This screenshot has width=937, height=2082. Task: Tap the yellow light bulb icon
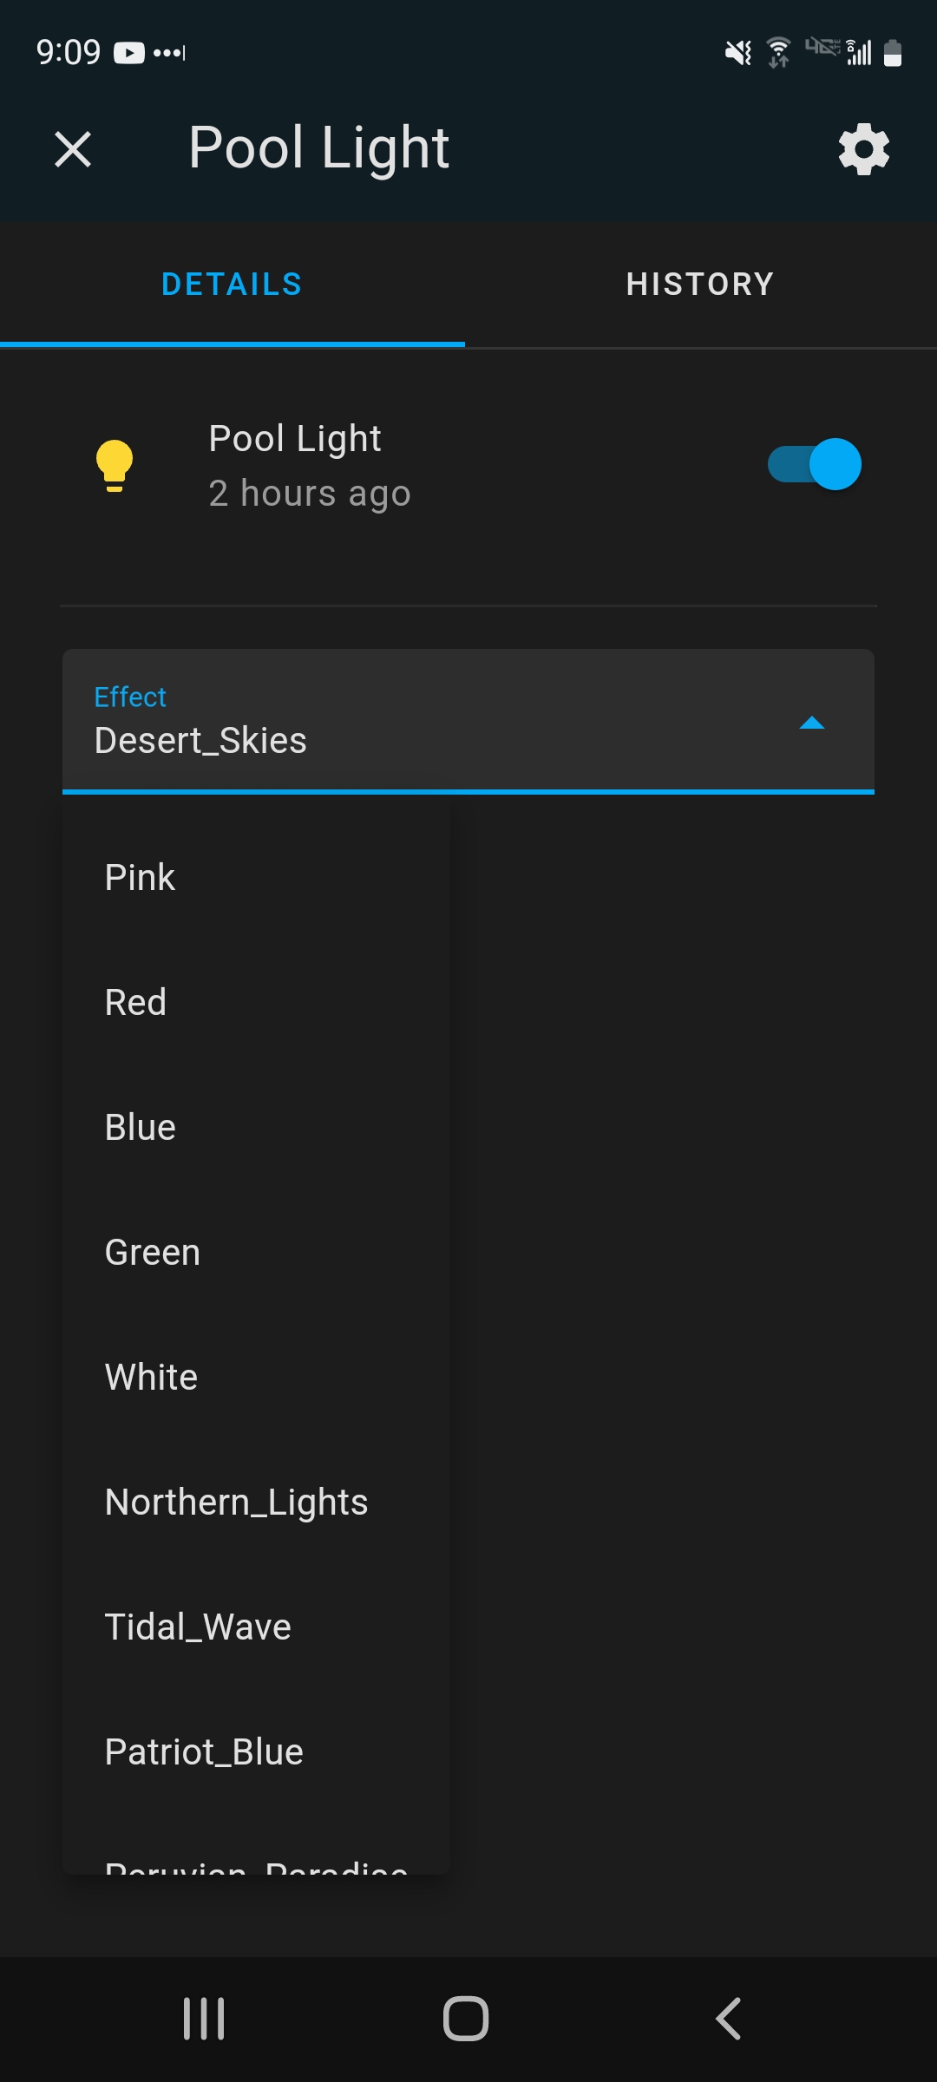pos(114,465)
